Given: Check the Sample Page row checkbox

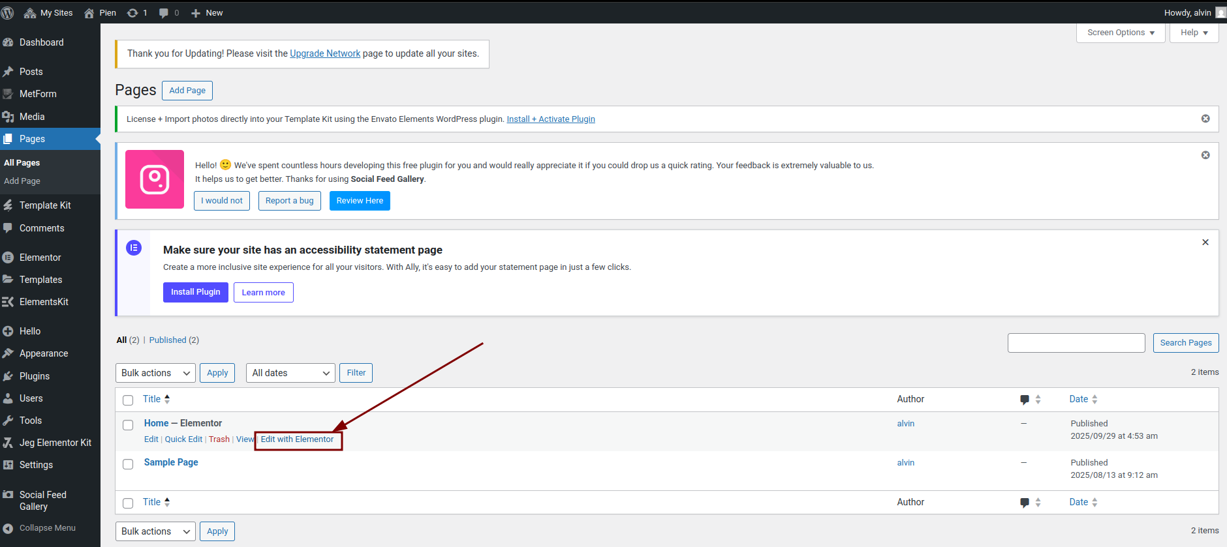Looking at the screenshot, I should (128, 464).
